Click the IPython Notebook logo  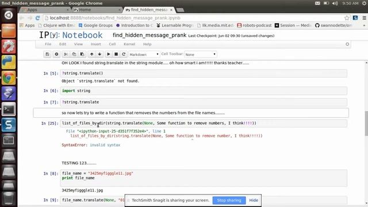[x=71, y=35]
